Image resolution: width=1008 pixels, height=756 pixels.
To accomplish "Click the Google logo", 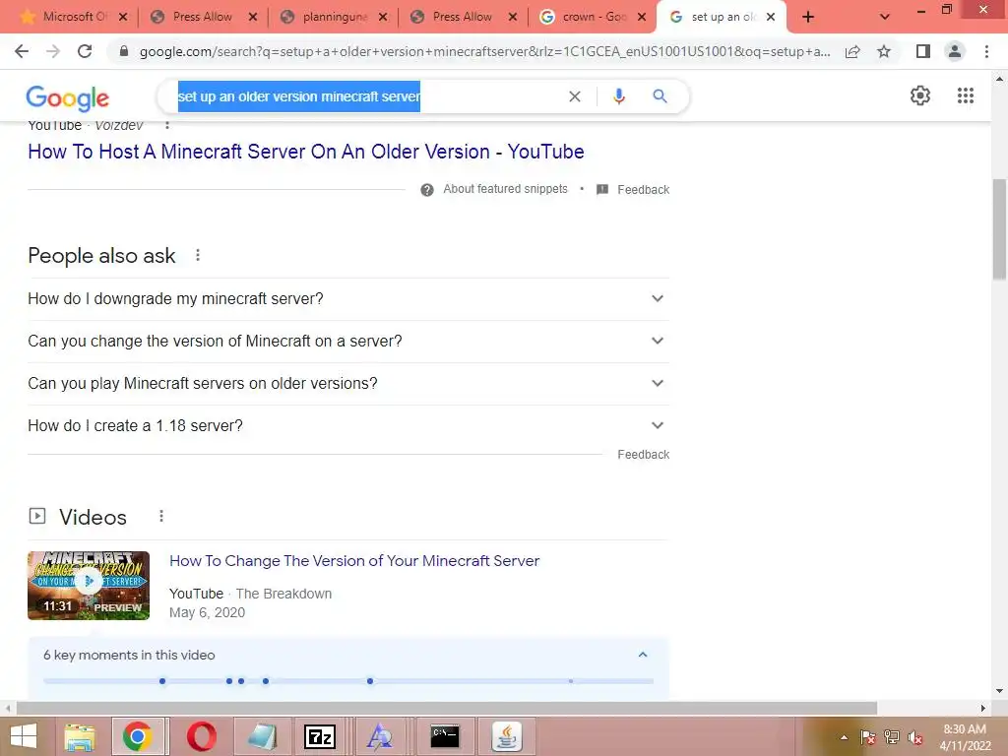I will coord(68,97).
